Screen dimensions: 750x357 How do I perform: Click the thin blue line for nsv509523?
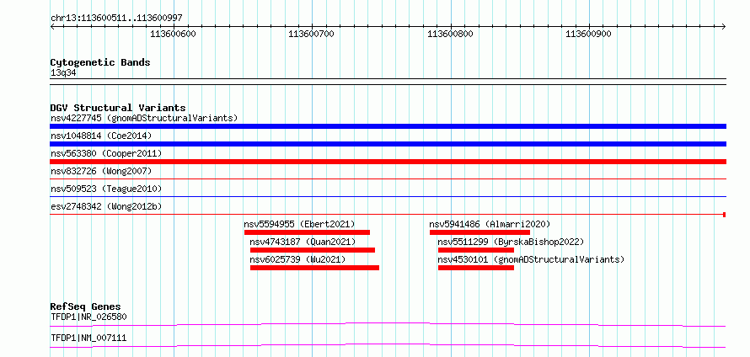388,196
